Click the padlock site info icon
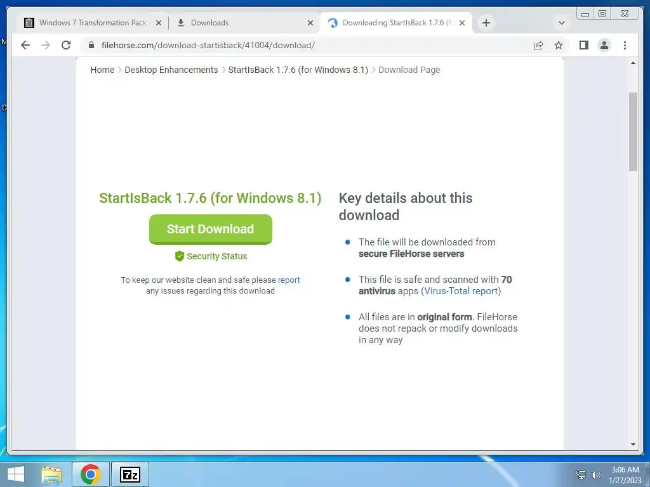Screen dimensions: 650x487 pyautogui.click(x=91, y=45)
